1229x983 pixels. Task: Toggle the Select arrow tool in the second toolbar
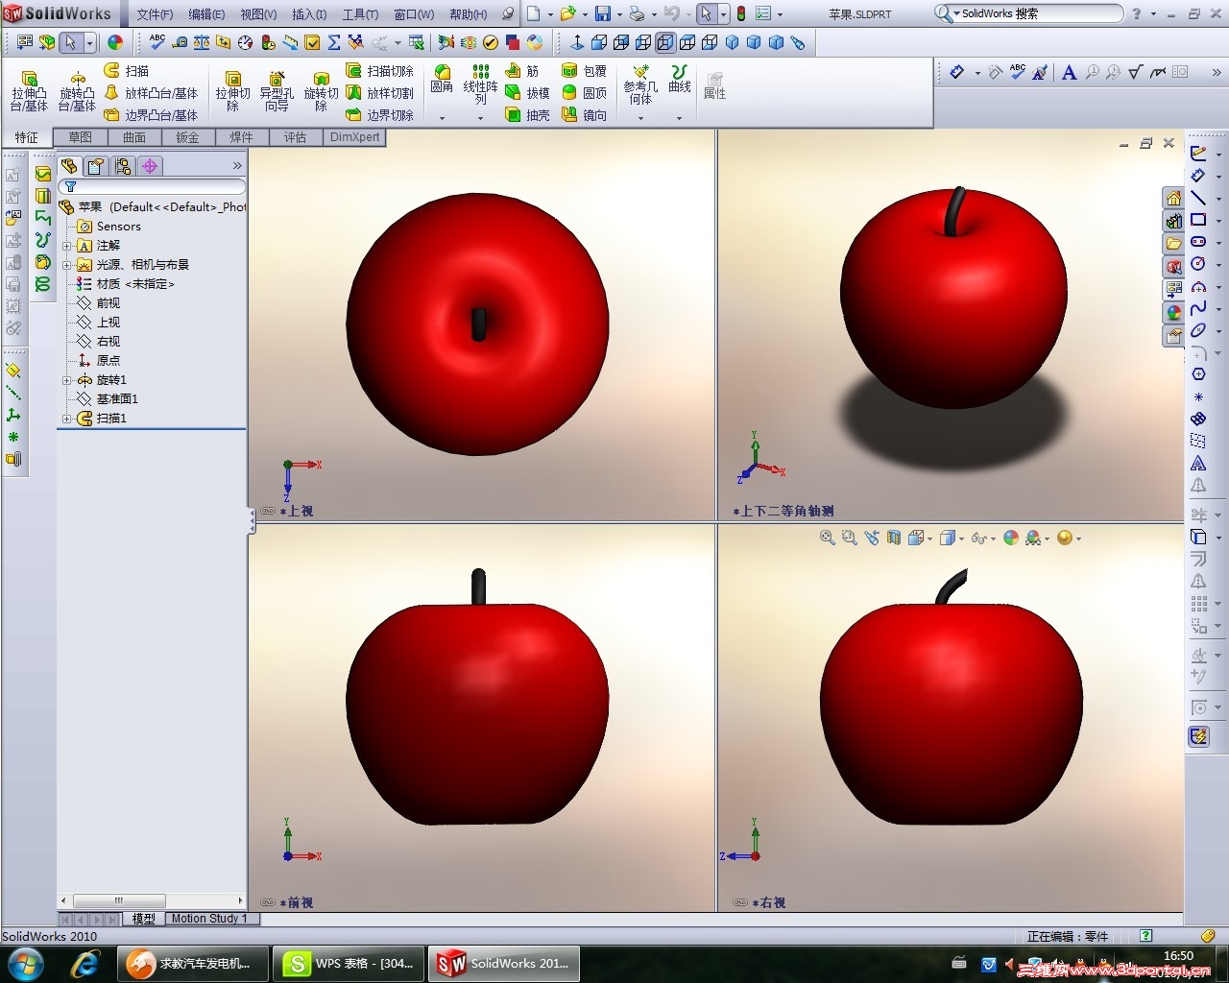coord(70,42)
